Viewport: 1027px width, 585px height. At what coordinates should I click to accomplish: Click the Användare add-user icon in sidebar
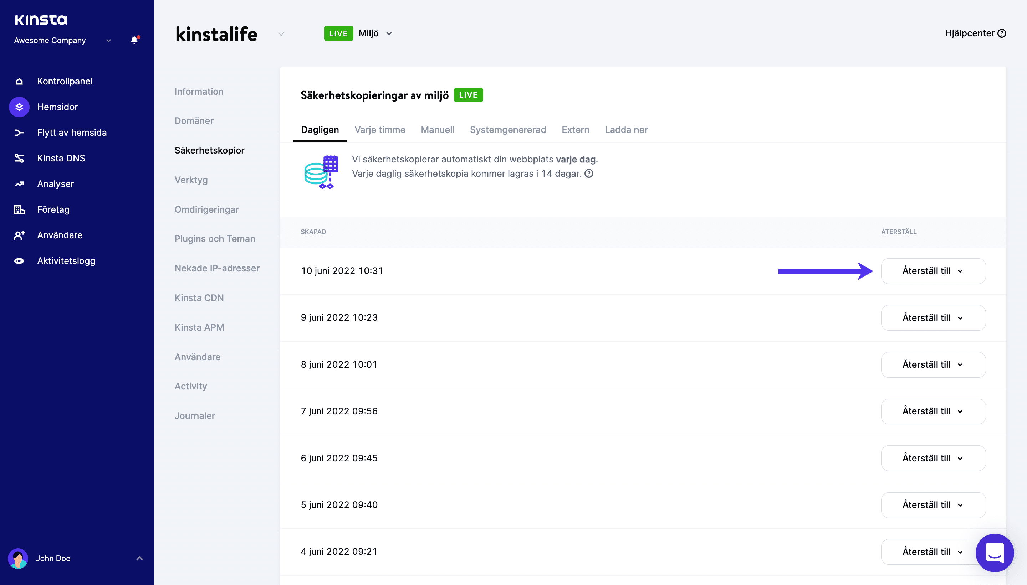click(19, 235)
